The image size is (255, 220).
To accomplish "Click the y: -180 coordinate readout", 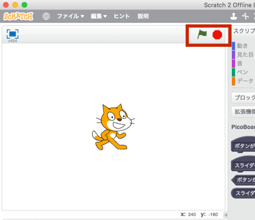I will [209, 215].
